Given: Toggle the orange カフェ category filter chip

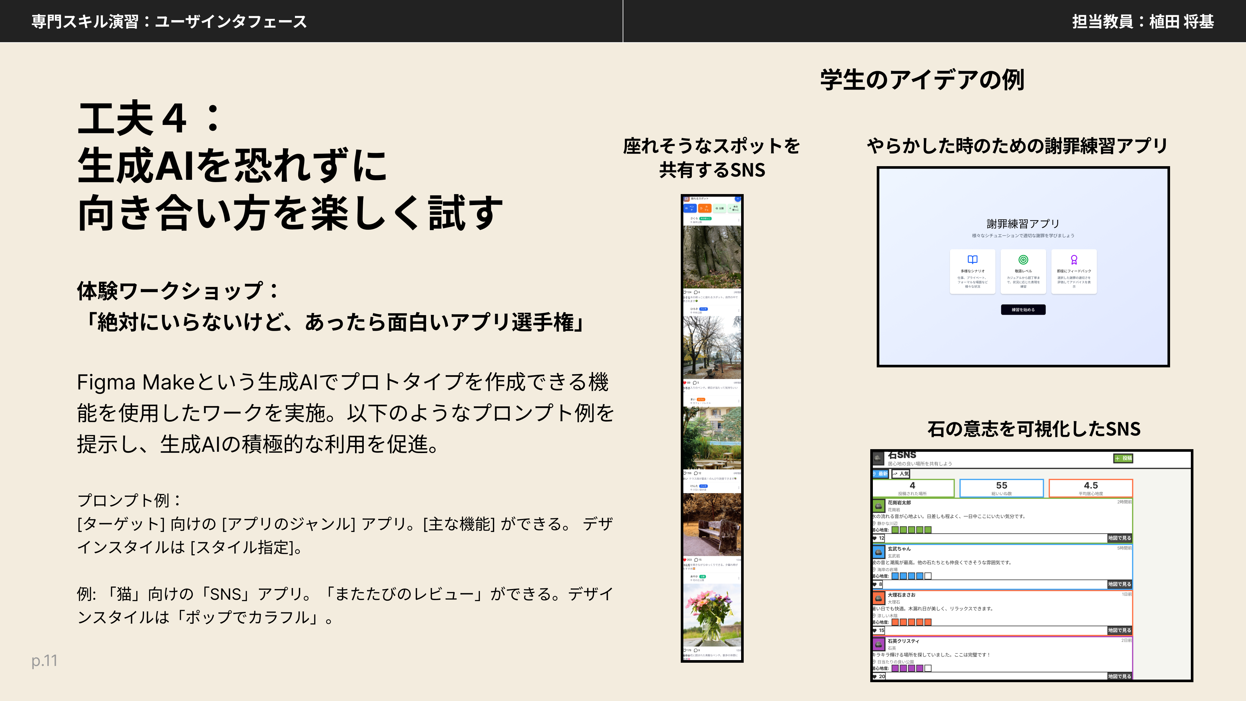Looking at the screenshot, I should click(x=705, y=208).
